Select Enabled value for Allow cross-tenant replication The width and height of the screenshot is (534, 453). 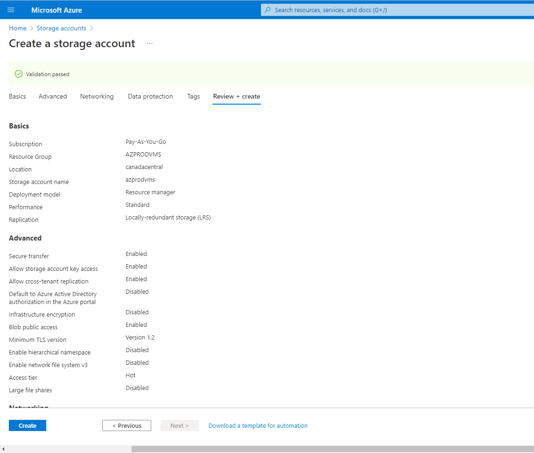click(136, 279)
